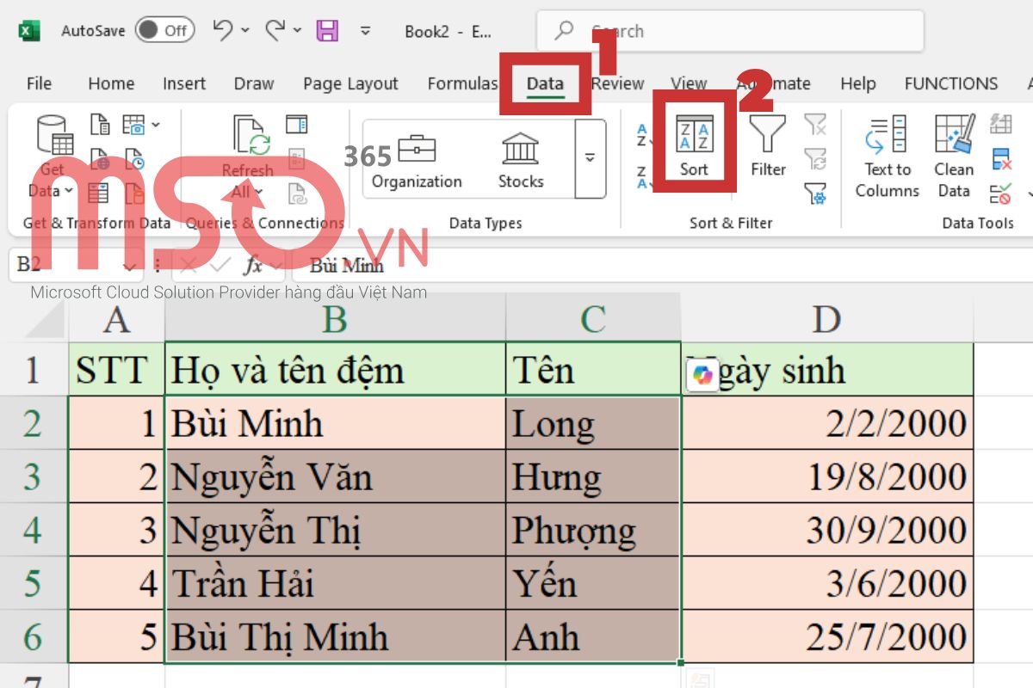This screenshot has width=1033, height=688.
Task: Click the From Table/Range icon
Action: [x=100, y=193]
